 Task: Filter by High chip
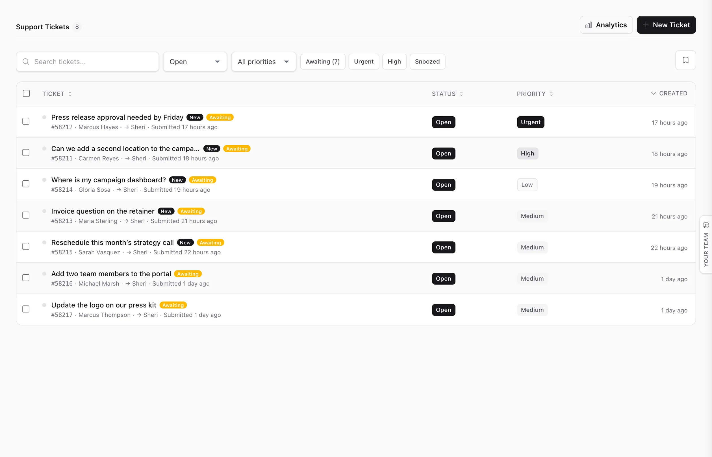pyautogui.click(x=394, y=62)
